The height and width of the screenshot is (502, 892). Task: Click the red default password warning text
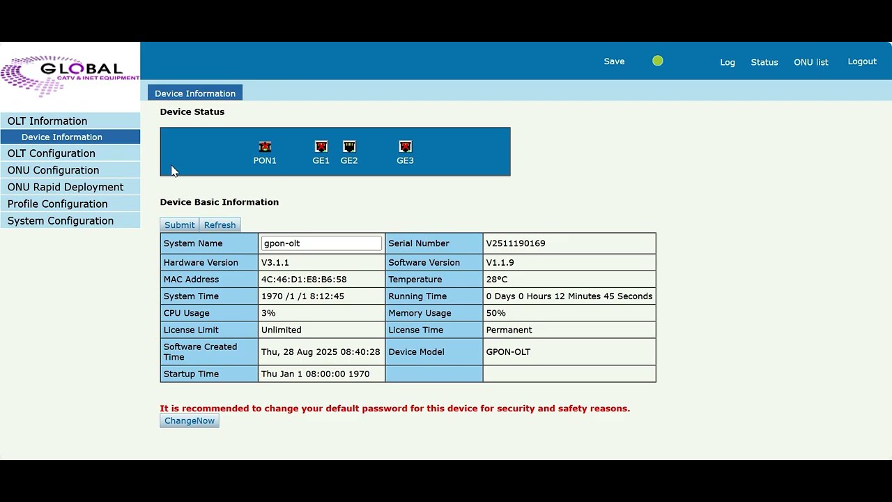[x=395, y=409]
